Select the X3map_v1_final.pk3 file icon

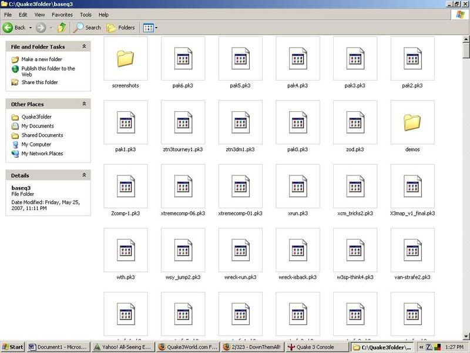(412, 187)
